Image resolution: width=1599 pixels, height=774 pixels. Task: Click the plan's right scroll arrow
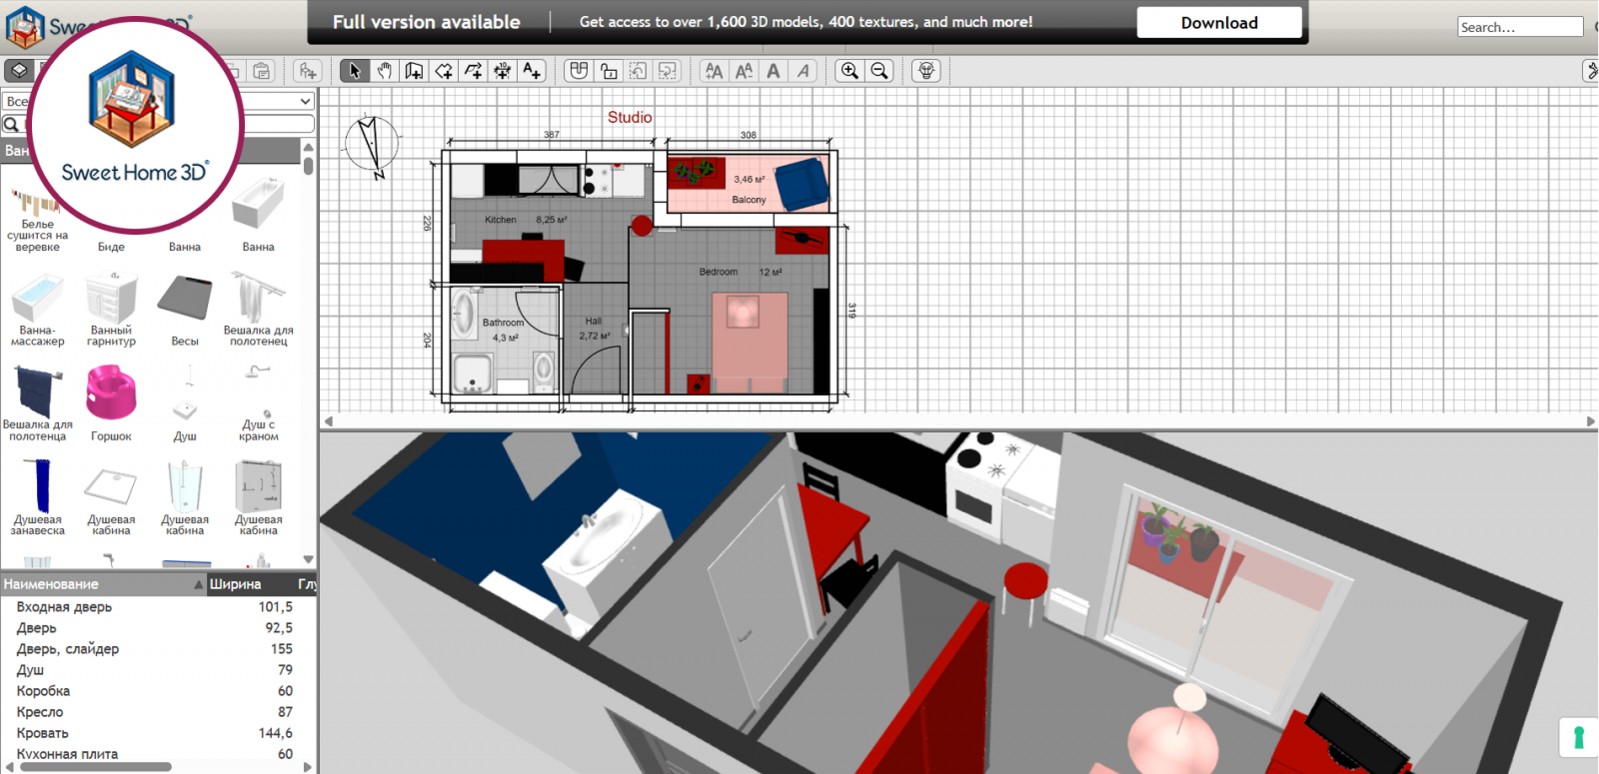tap(1591, 421)
